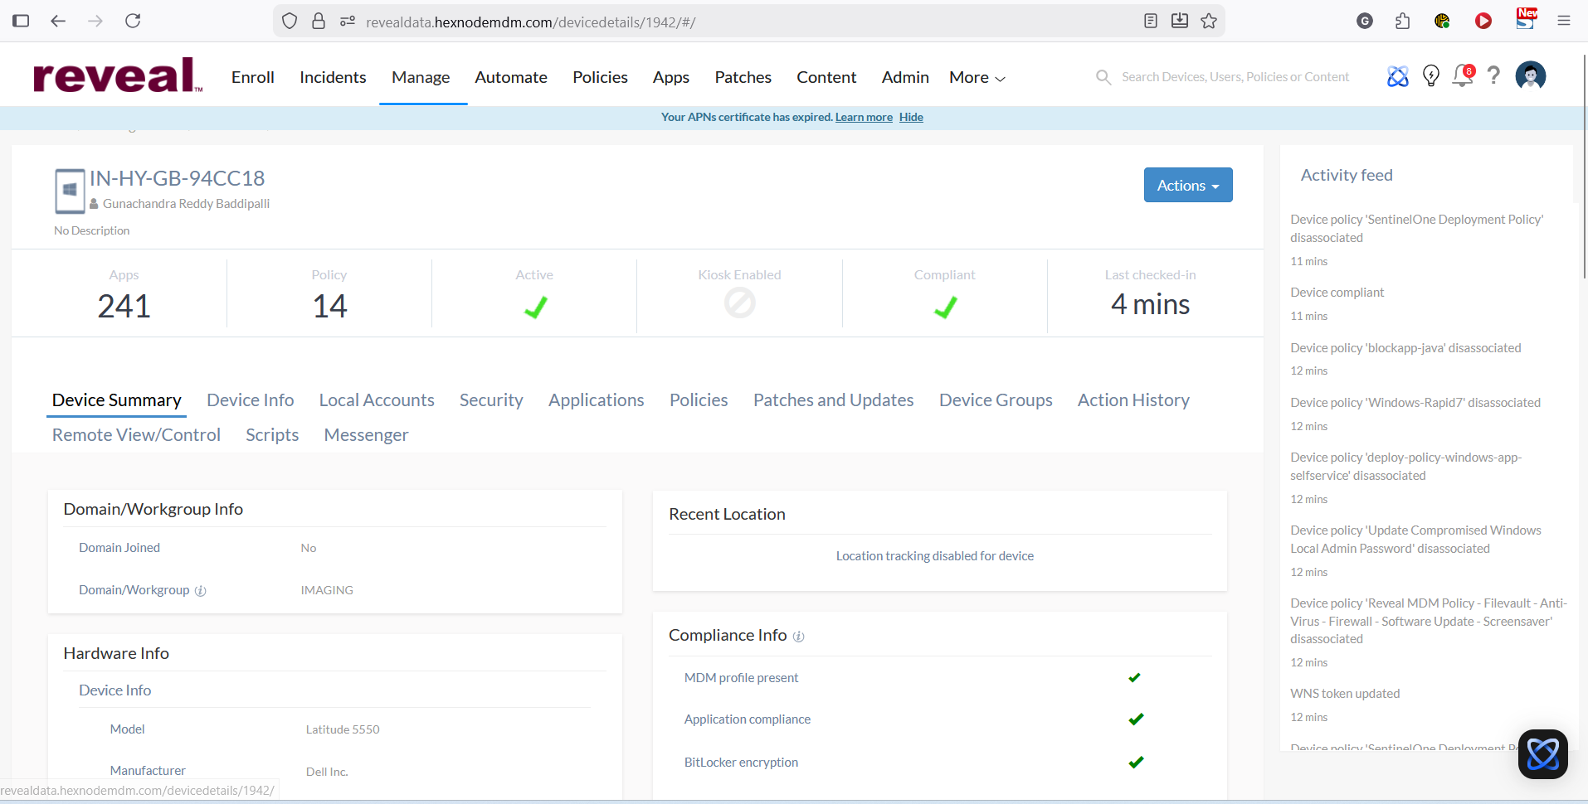Hide the APNs certificate banner

[x=911, y=117]
